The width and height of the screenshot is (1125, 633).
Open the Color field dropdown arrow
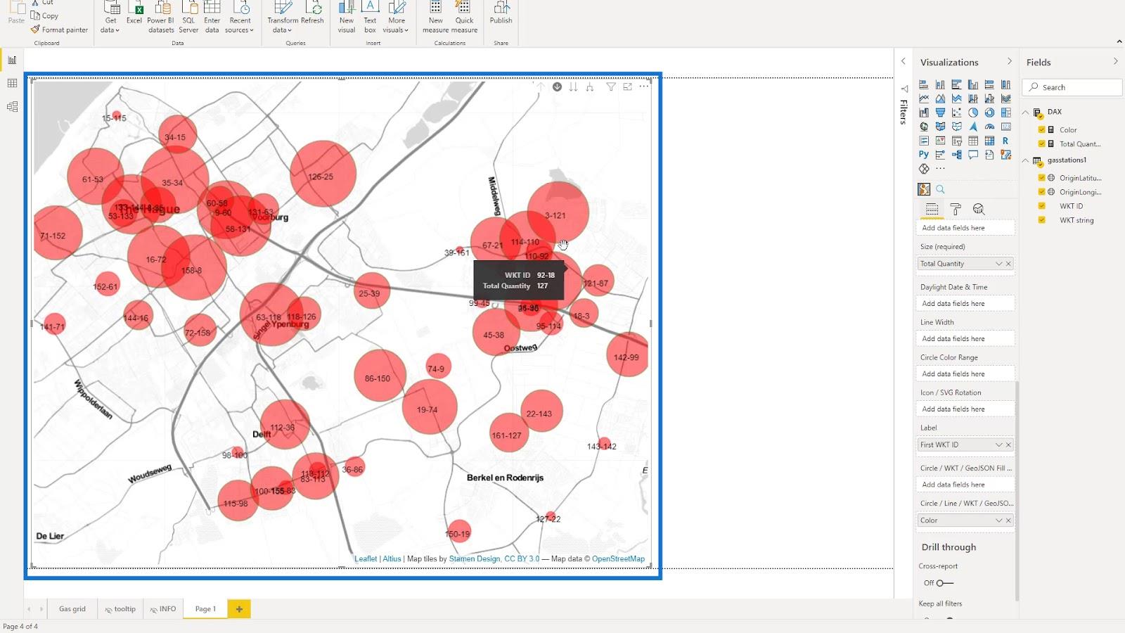998,520
